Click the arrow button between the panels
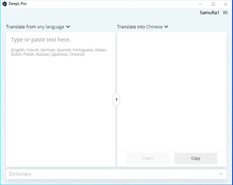Image resolution: width=233 pixels, height=185 pixels. pyautogui.click(x=116, y=100)
